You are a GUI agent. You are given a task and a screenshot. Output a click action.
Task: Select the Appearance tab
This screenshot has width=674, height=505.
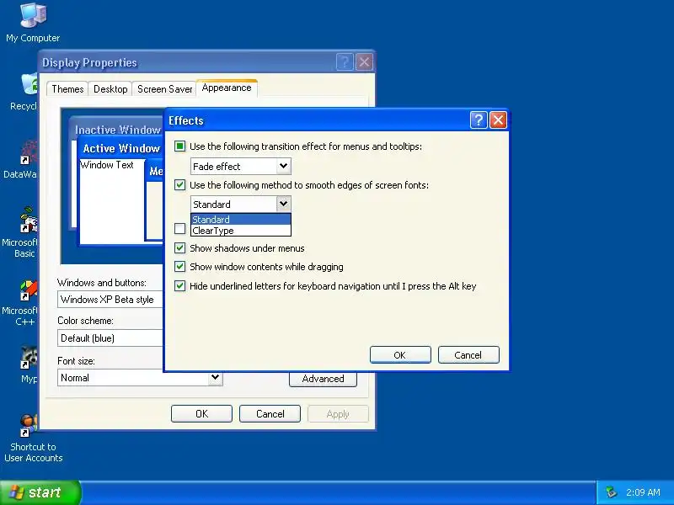[227, 88]
